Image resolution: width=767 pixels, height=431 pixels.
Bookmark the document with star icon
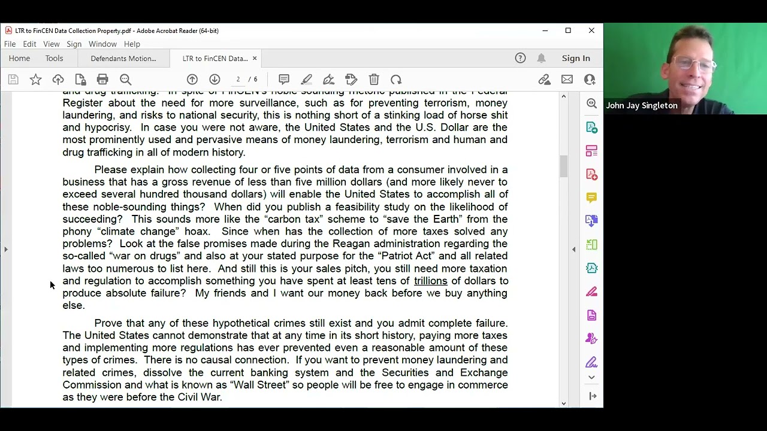[x=36, y=80]
